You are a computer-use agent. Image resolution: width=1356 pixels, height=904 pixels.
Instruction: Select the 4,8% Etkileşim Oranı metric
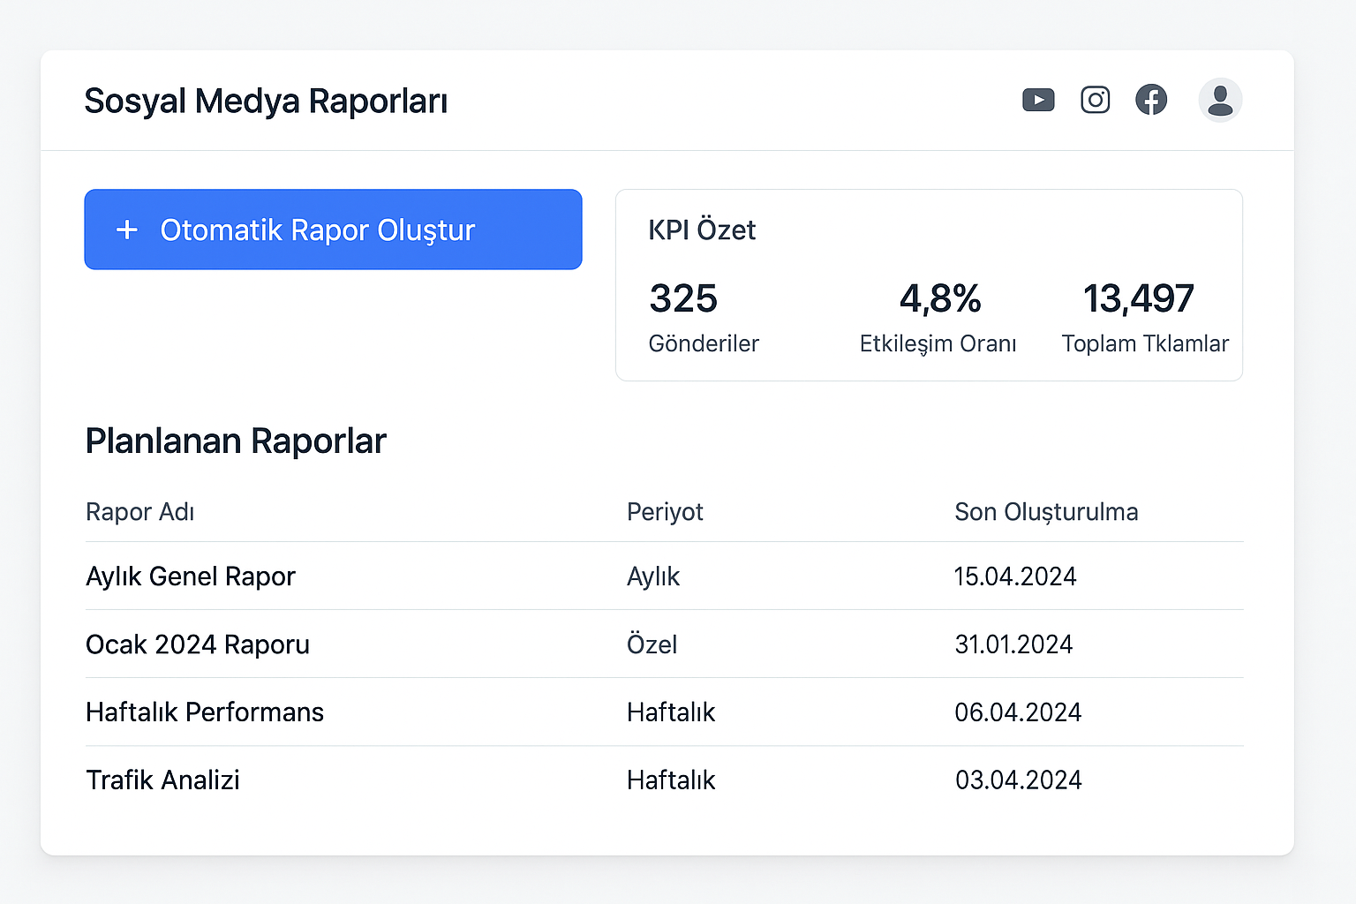click(939, 299)
